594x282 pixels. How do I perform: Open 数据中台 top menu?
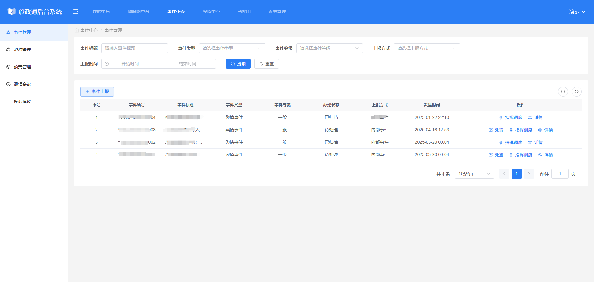101,11
